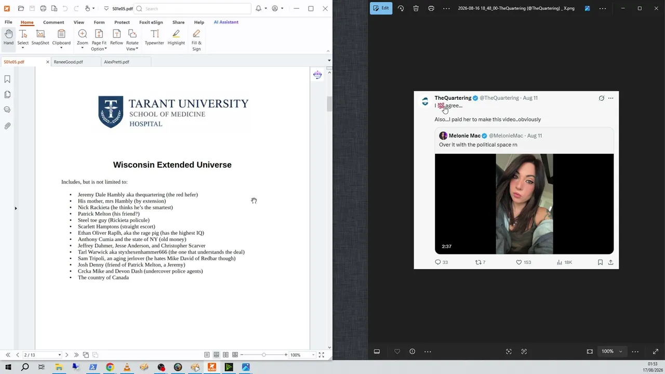Open the Zoom dropdown in ribbon
Viewport: 665px width, 374px height.
[83, 48]
